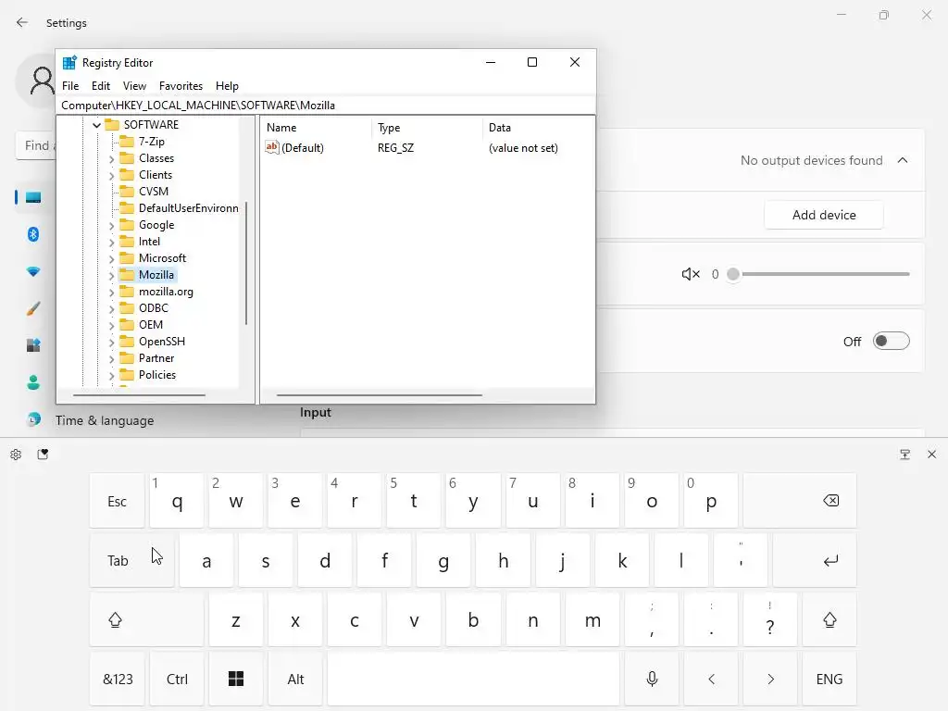The width and height of the screenshot is (948, 711).
Task: Close the touch keyboard
Action: (931, 454)
